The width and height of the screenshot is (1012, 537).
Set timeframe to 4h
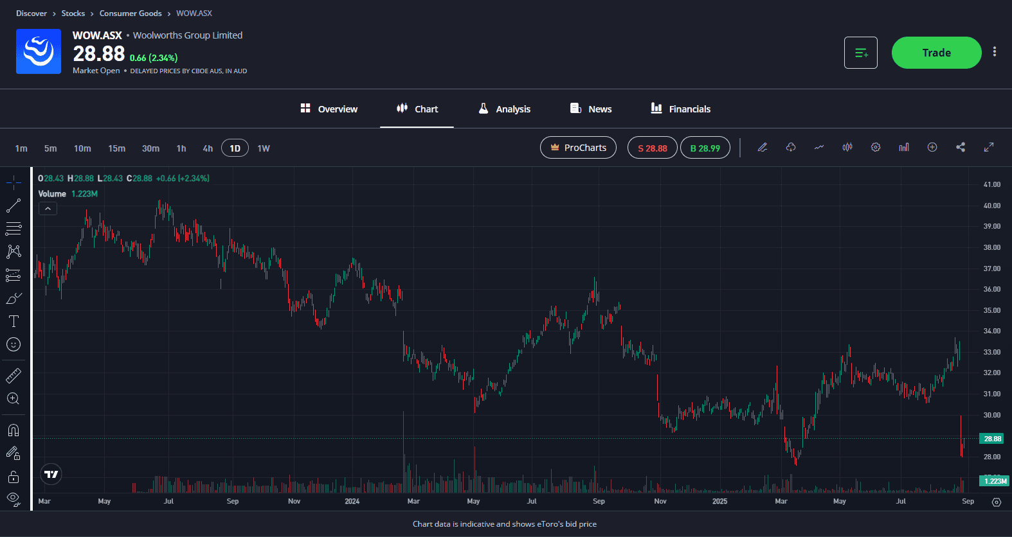coord(208,148)
